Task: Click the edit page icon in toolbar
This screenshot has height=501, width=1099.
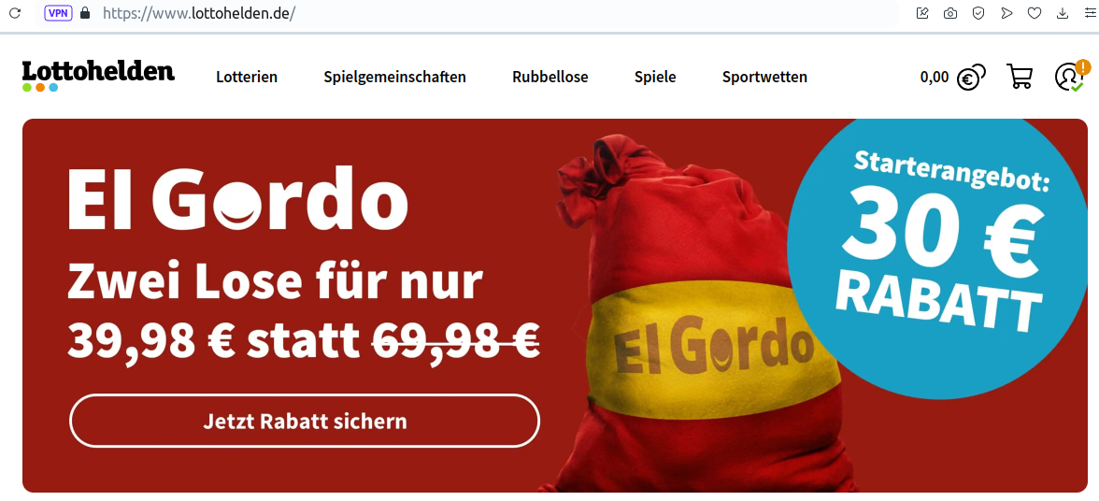Action: tap(922, 13)
